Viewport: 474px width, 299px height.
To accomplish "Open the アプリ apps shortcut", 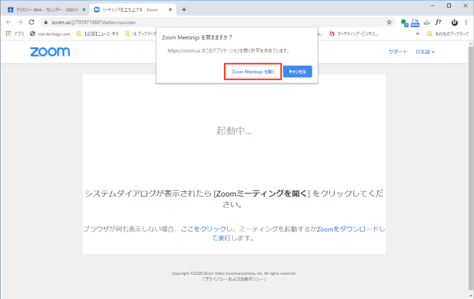I will [15, 34].
